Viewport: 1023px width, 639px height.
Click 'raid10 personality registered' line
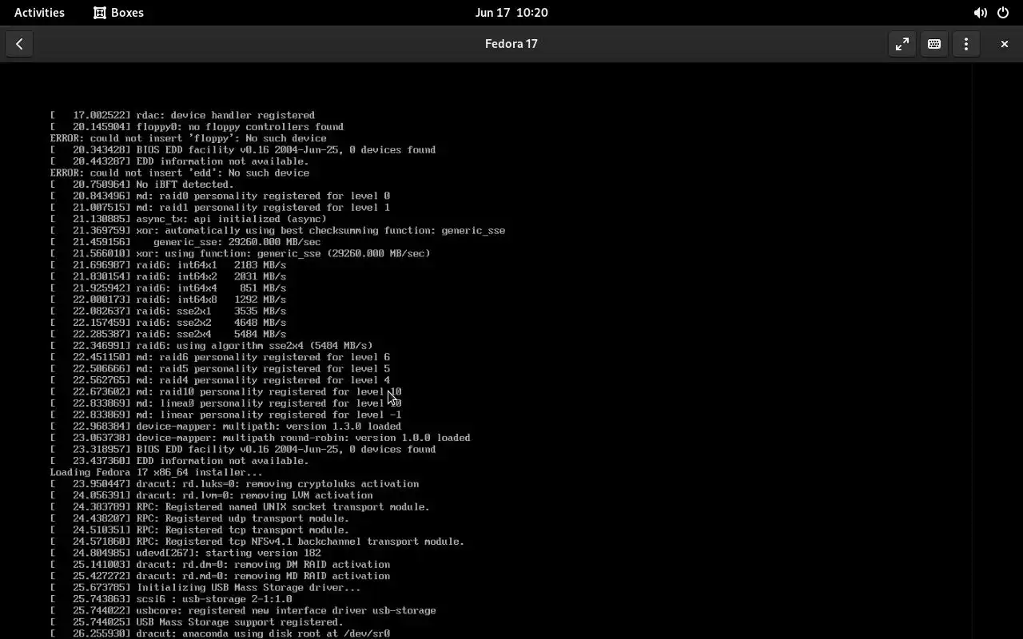point(225,391)
